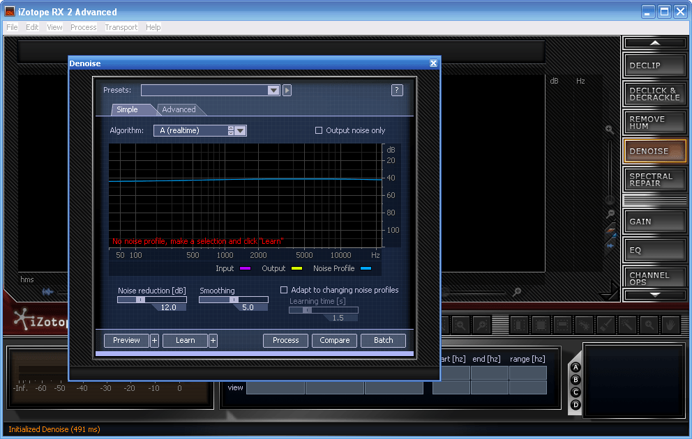692x439 pixels.
Task: Click the Batch button
Action: 383,340
